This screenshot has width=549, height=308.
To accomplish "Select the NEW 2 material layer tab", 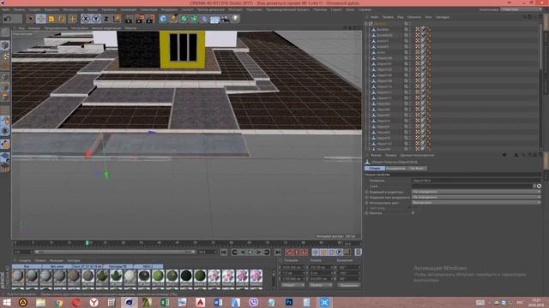I will 148,266.
